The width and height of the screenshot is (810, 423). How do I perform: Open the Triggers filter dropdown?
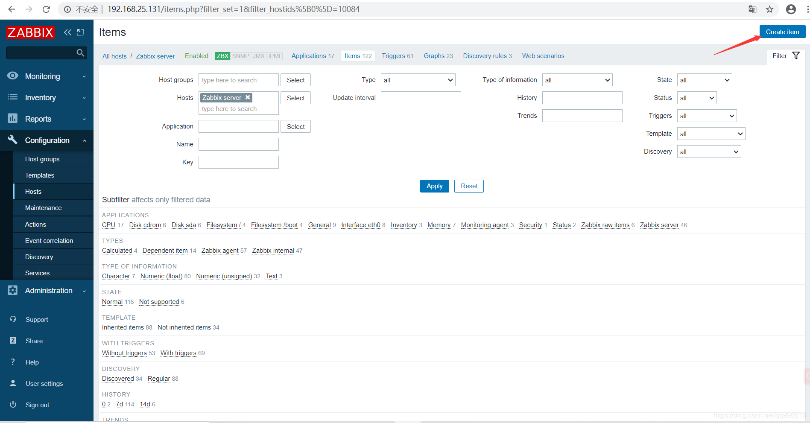(x=707, y=116)
